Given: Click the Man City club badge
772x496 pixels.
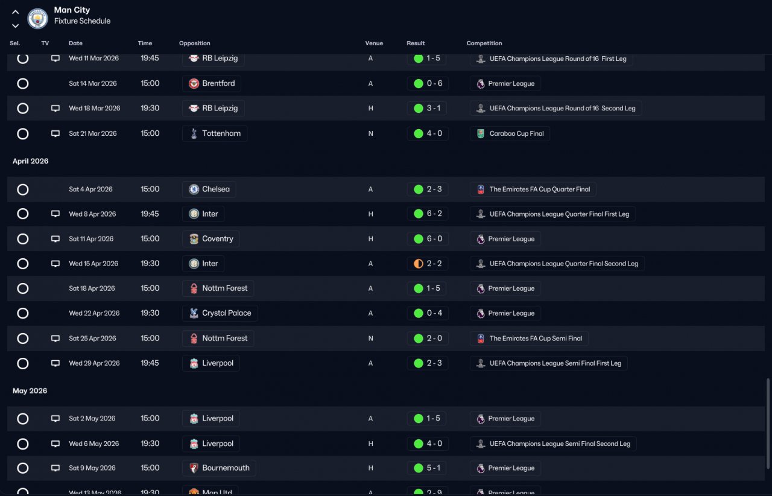Looking at the screenshot, I should (x=38, y=19).
